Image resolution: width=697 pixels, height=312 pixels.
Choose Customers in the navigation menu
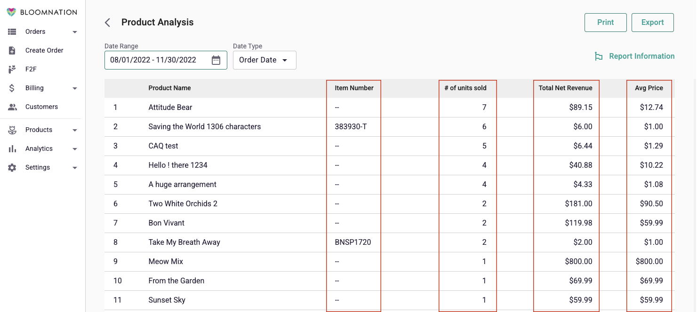point(41,107)
